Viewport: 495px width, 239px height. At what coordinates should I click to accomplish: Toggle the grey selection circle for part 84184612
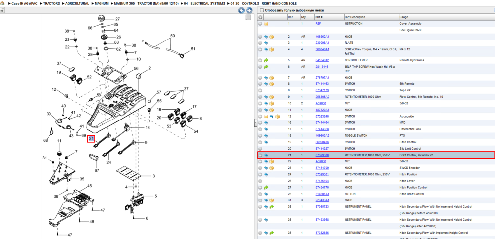tap(260, 60)
